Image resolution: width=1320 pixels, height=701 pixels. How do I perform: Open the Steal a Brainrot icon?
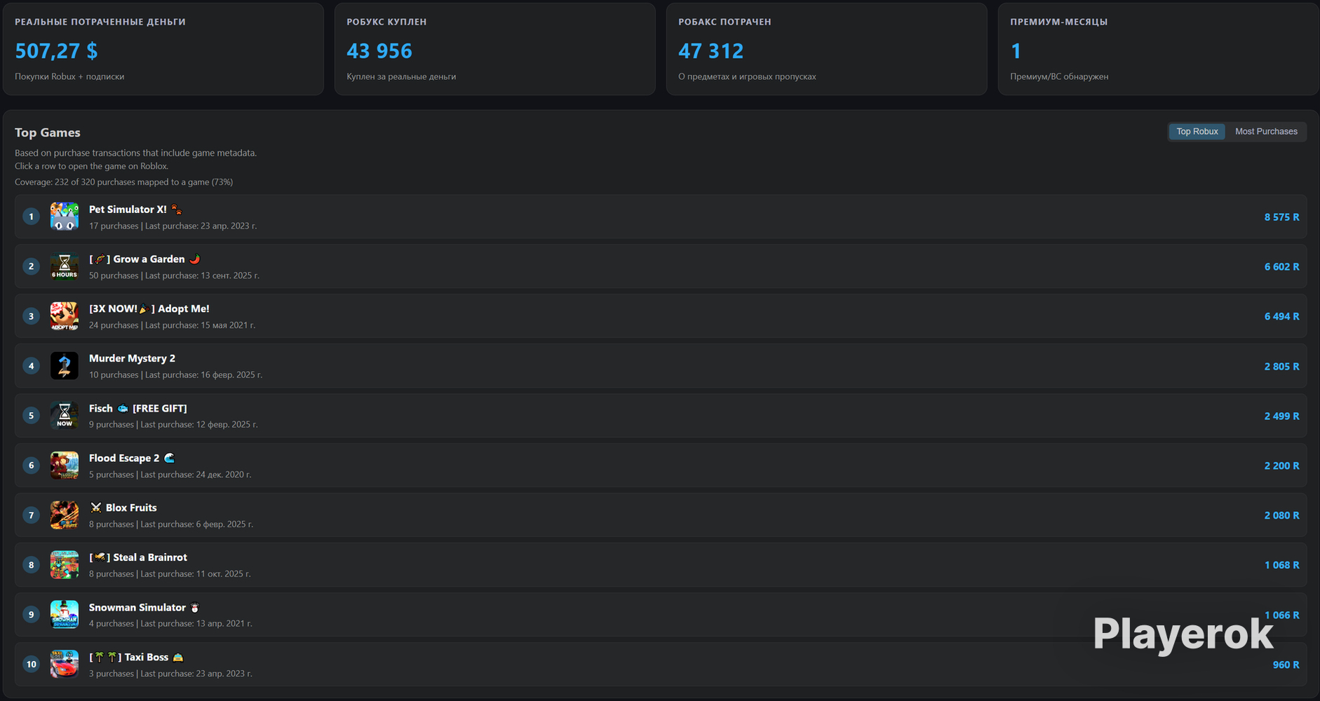65,565
